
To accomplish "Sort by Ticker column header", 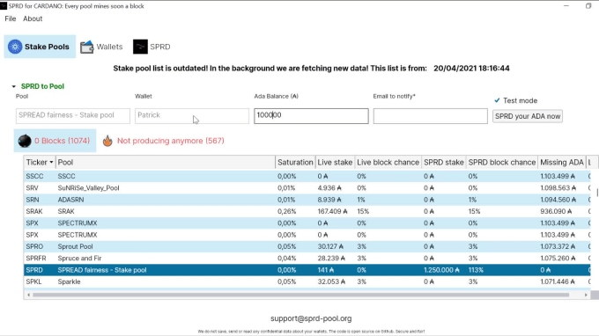I will tap(40, 163).
